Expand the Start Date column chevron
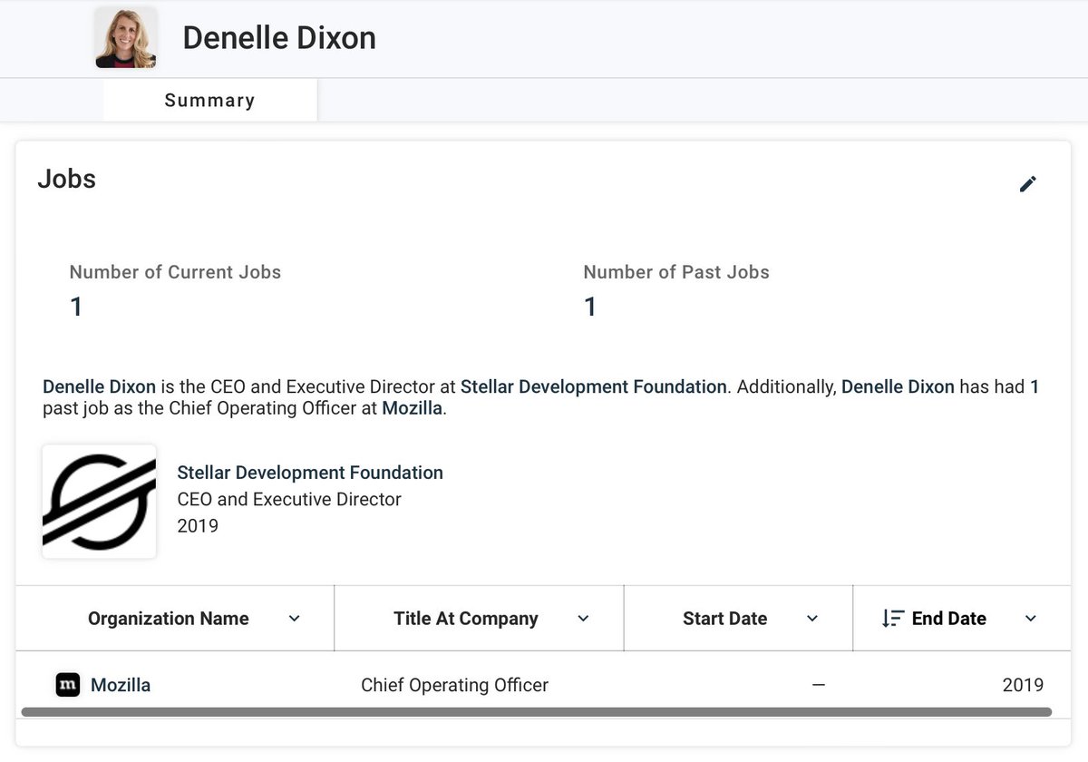1088x762 pixels. click(x=812, y=619)
